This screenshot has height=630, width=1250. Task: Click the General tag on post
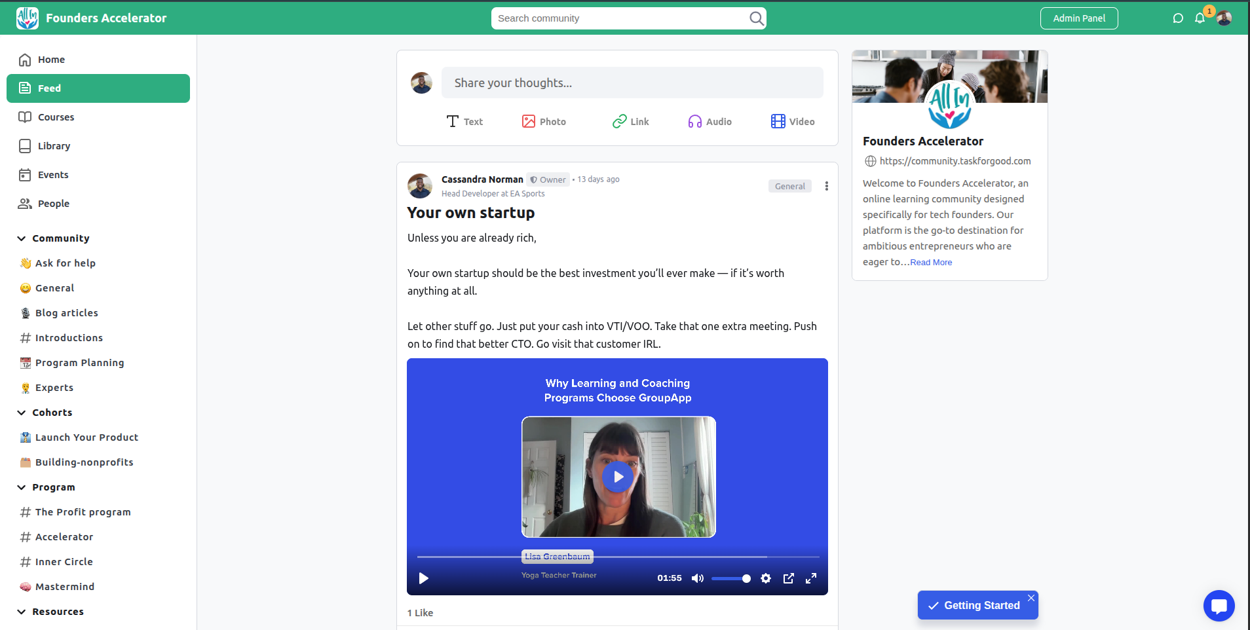[x=790, y=186]
